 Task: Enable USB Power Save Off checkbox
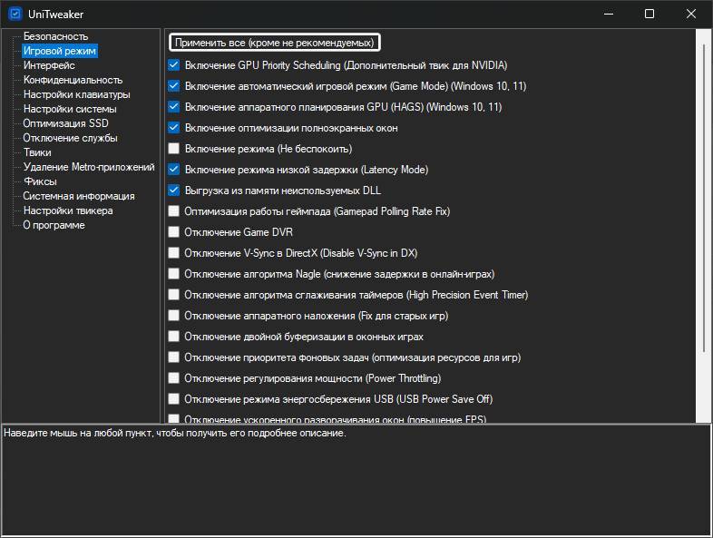coord(173,399)
